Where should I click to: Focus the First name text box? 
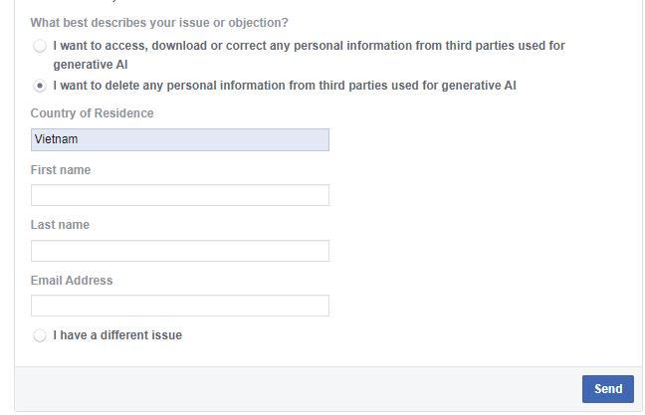pyautogui.click(x=179, y=195)
